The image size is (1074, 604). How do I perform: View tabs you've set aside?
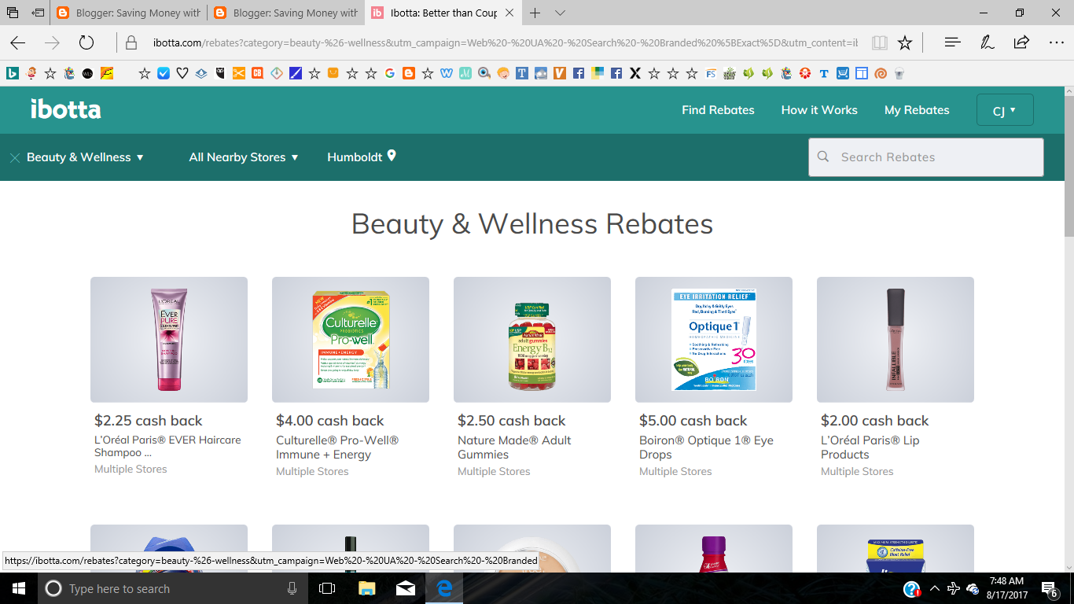coord(13,13)
